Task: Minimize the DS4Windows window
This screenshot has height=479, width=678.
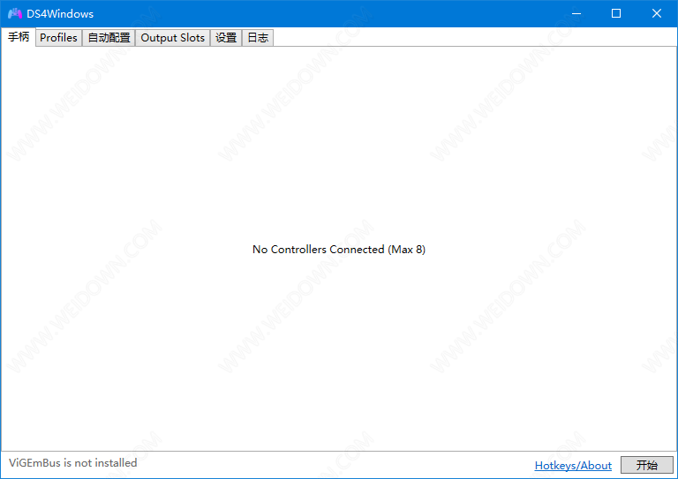Action: point(576,14)
